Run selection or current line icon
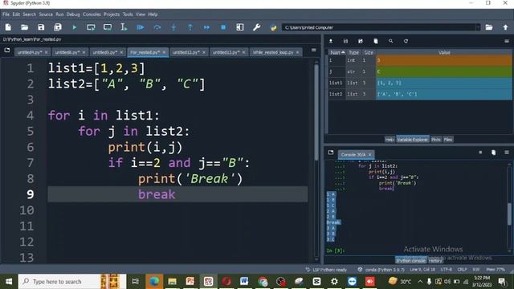Screen dimensions: 514x289 coord(124,27)
